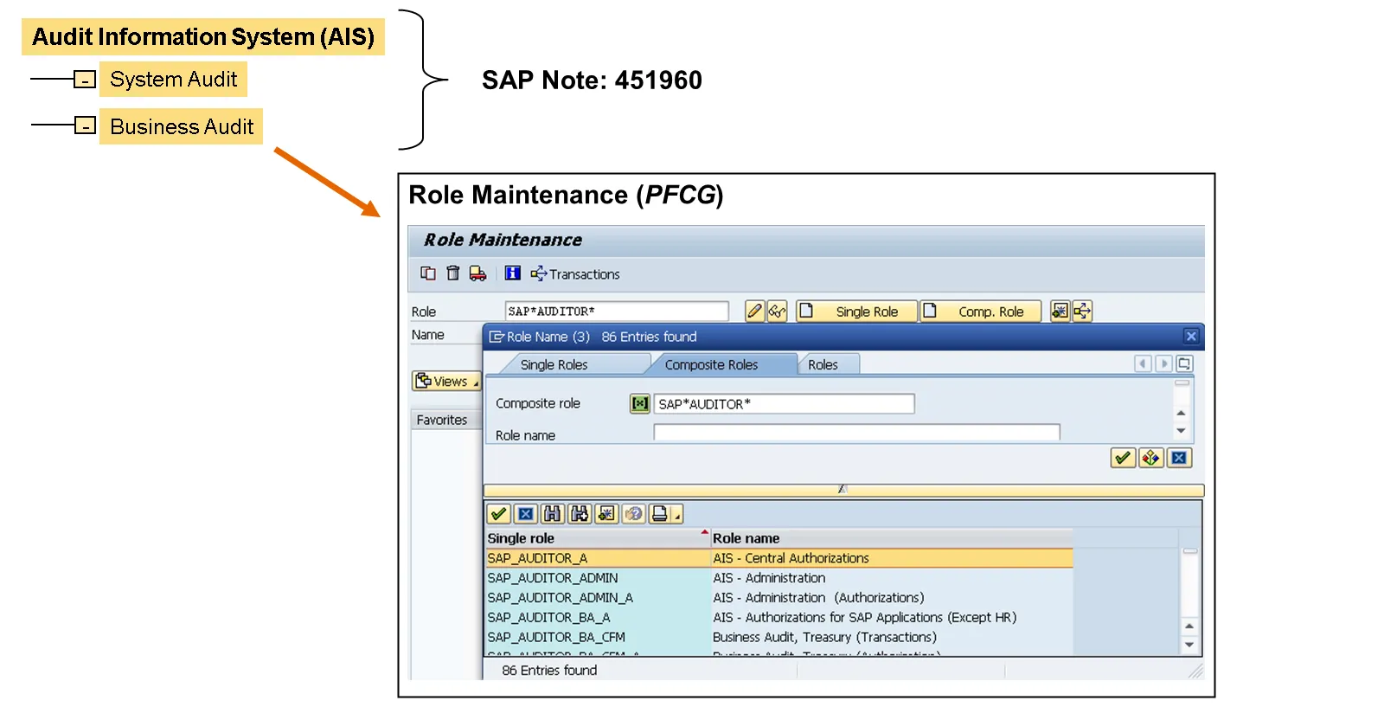Create a Single Role

[856, 312]
